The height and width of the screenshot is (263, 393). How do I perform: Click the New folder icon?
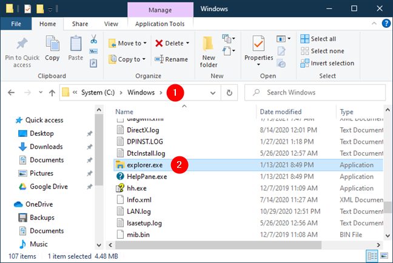[208, 44]
